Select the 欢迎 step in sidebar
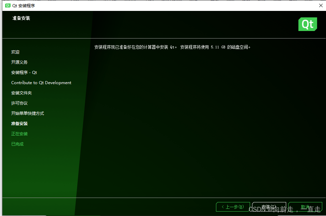 (15, 52)
